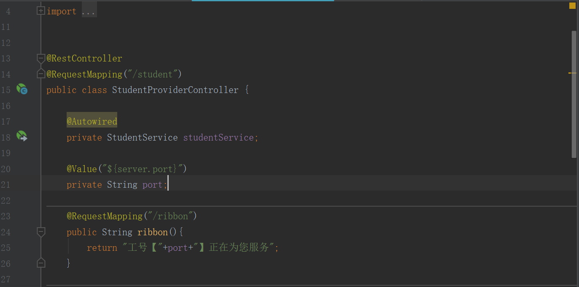Click the @RestController annotation

[84, 58]
